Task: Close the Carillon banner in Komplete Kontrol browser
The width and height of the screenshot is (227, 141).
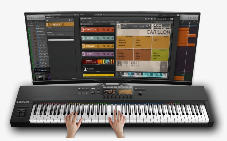Action: [x=72, y=24]
